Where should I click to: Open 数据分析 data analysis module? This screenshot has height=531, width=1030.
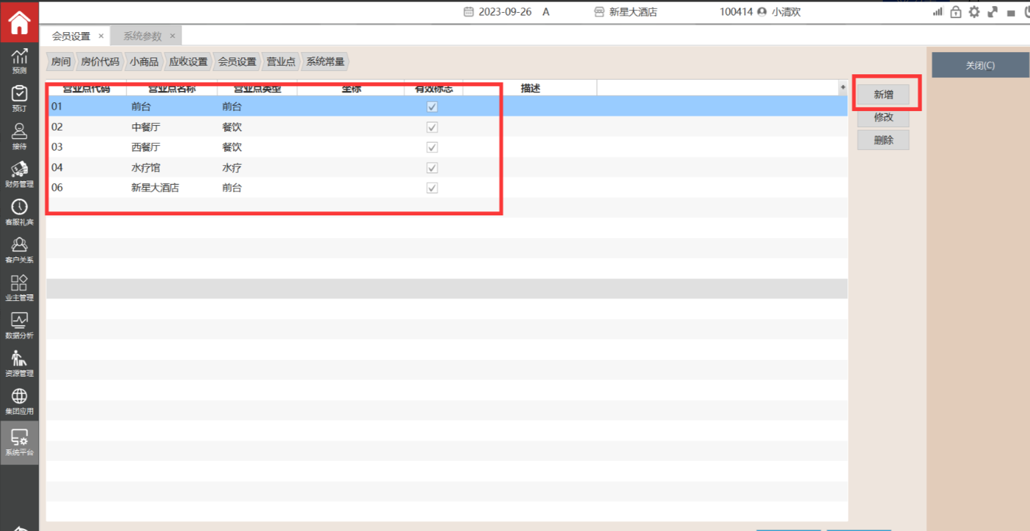click(19, 325)
